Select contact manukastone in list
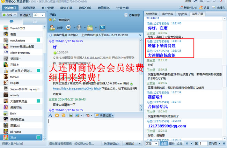The width and height of the screenshot is (227, 148). point(22,40)
